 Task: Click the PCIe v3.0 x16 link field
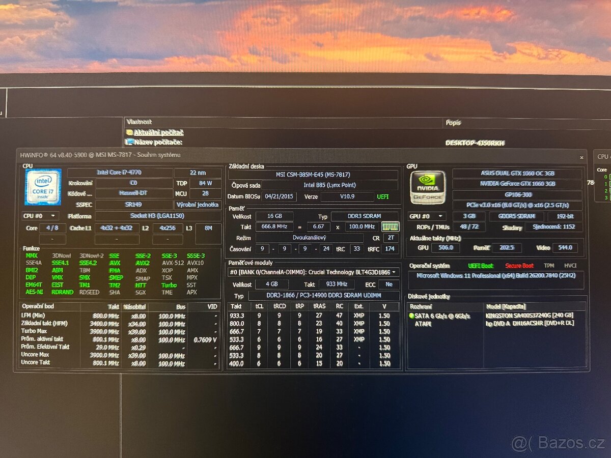coord(517,205)
